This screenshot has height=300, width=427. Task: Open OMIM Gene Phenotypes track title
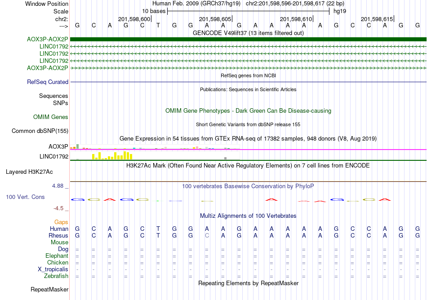coord(248,110)
